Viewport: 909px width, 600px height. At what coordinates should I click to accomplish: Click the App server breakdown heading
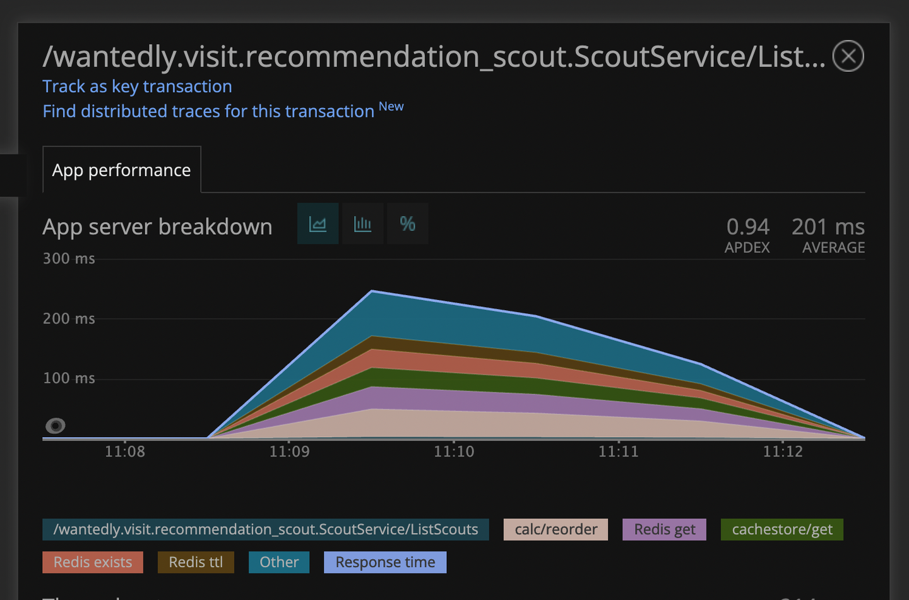pyautogui.click(x=157, y=227)
